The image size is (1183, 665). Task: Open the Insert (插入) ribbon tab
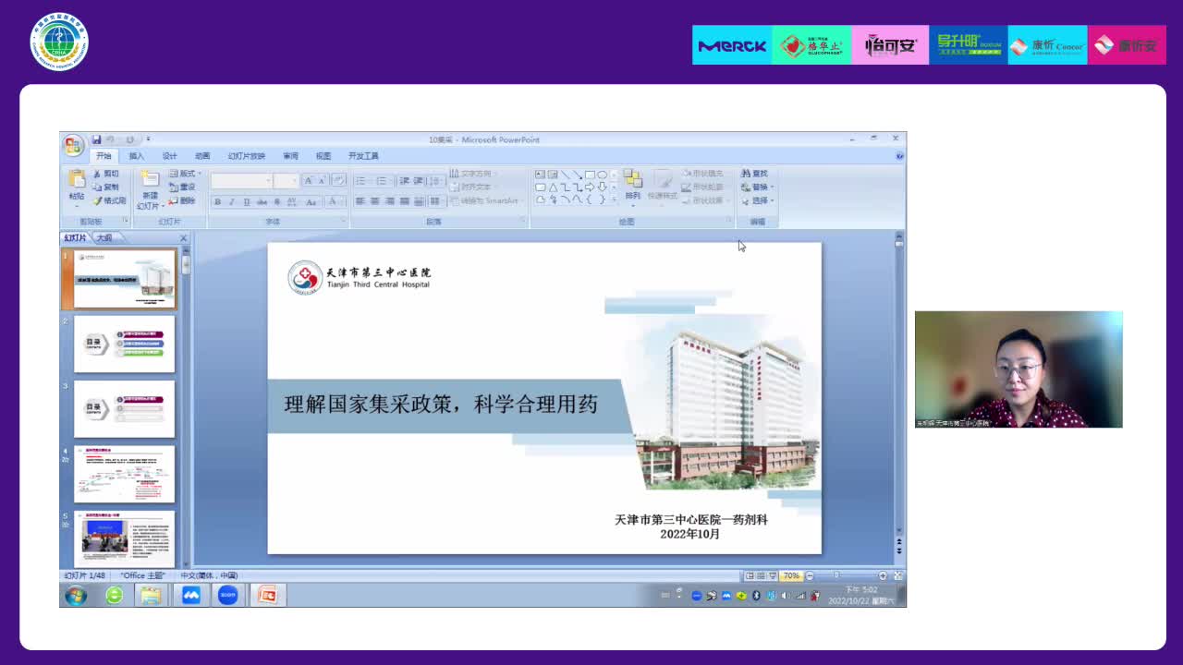click(x=137, y=156)
